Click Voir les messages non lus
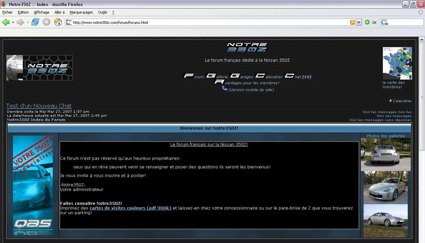Viewport: 425px width, 243px height. pos(387,112)
